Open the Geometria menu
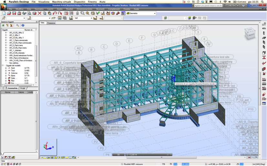267x166 pixels. 39,9
